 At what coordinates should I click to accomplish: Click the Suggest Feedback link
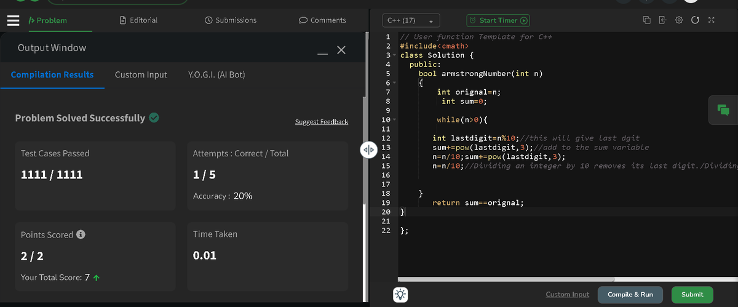(322, 122)
